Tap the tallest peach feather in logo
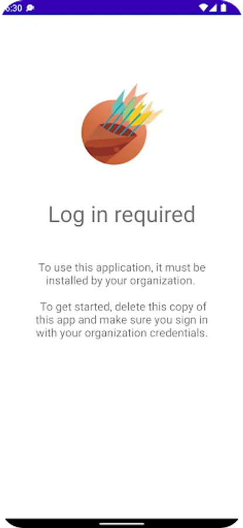Viewport: 243px width, 528px height. [131, 93]
